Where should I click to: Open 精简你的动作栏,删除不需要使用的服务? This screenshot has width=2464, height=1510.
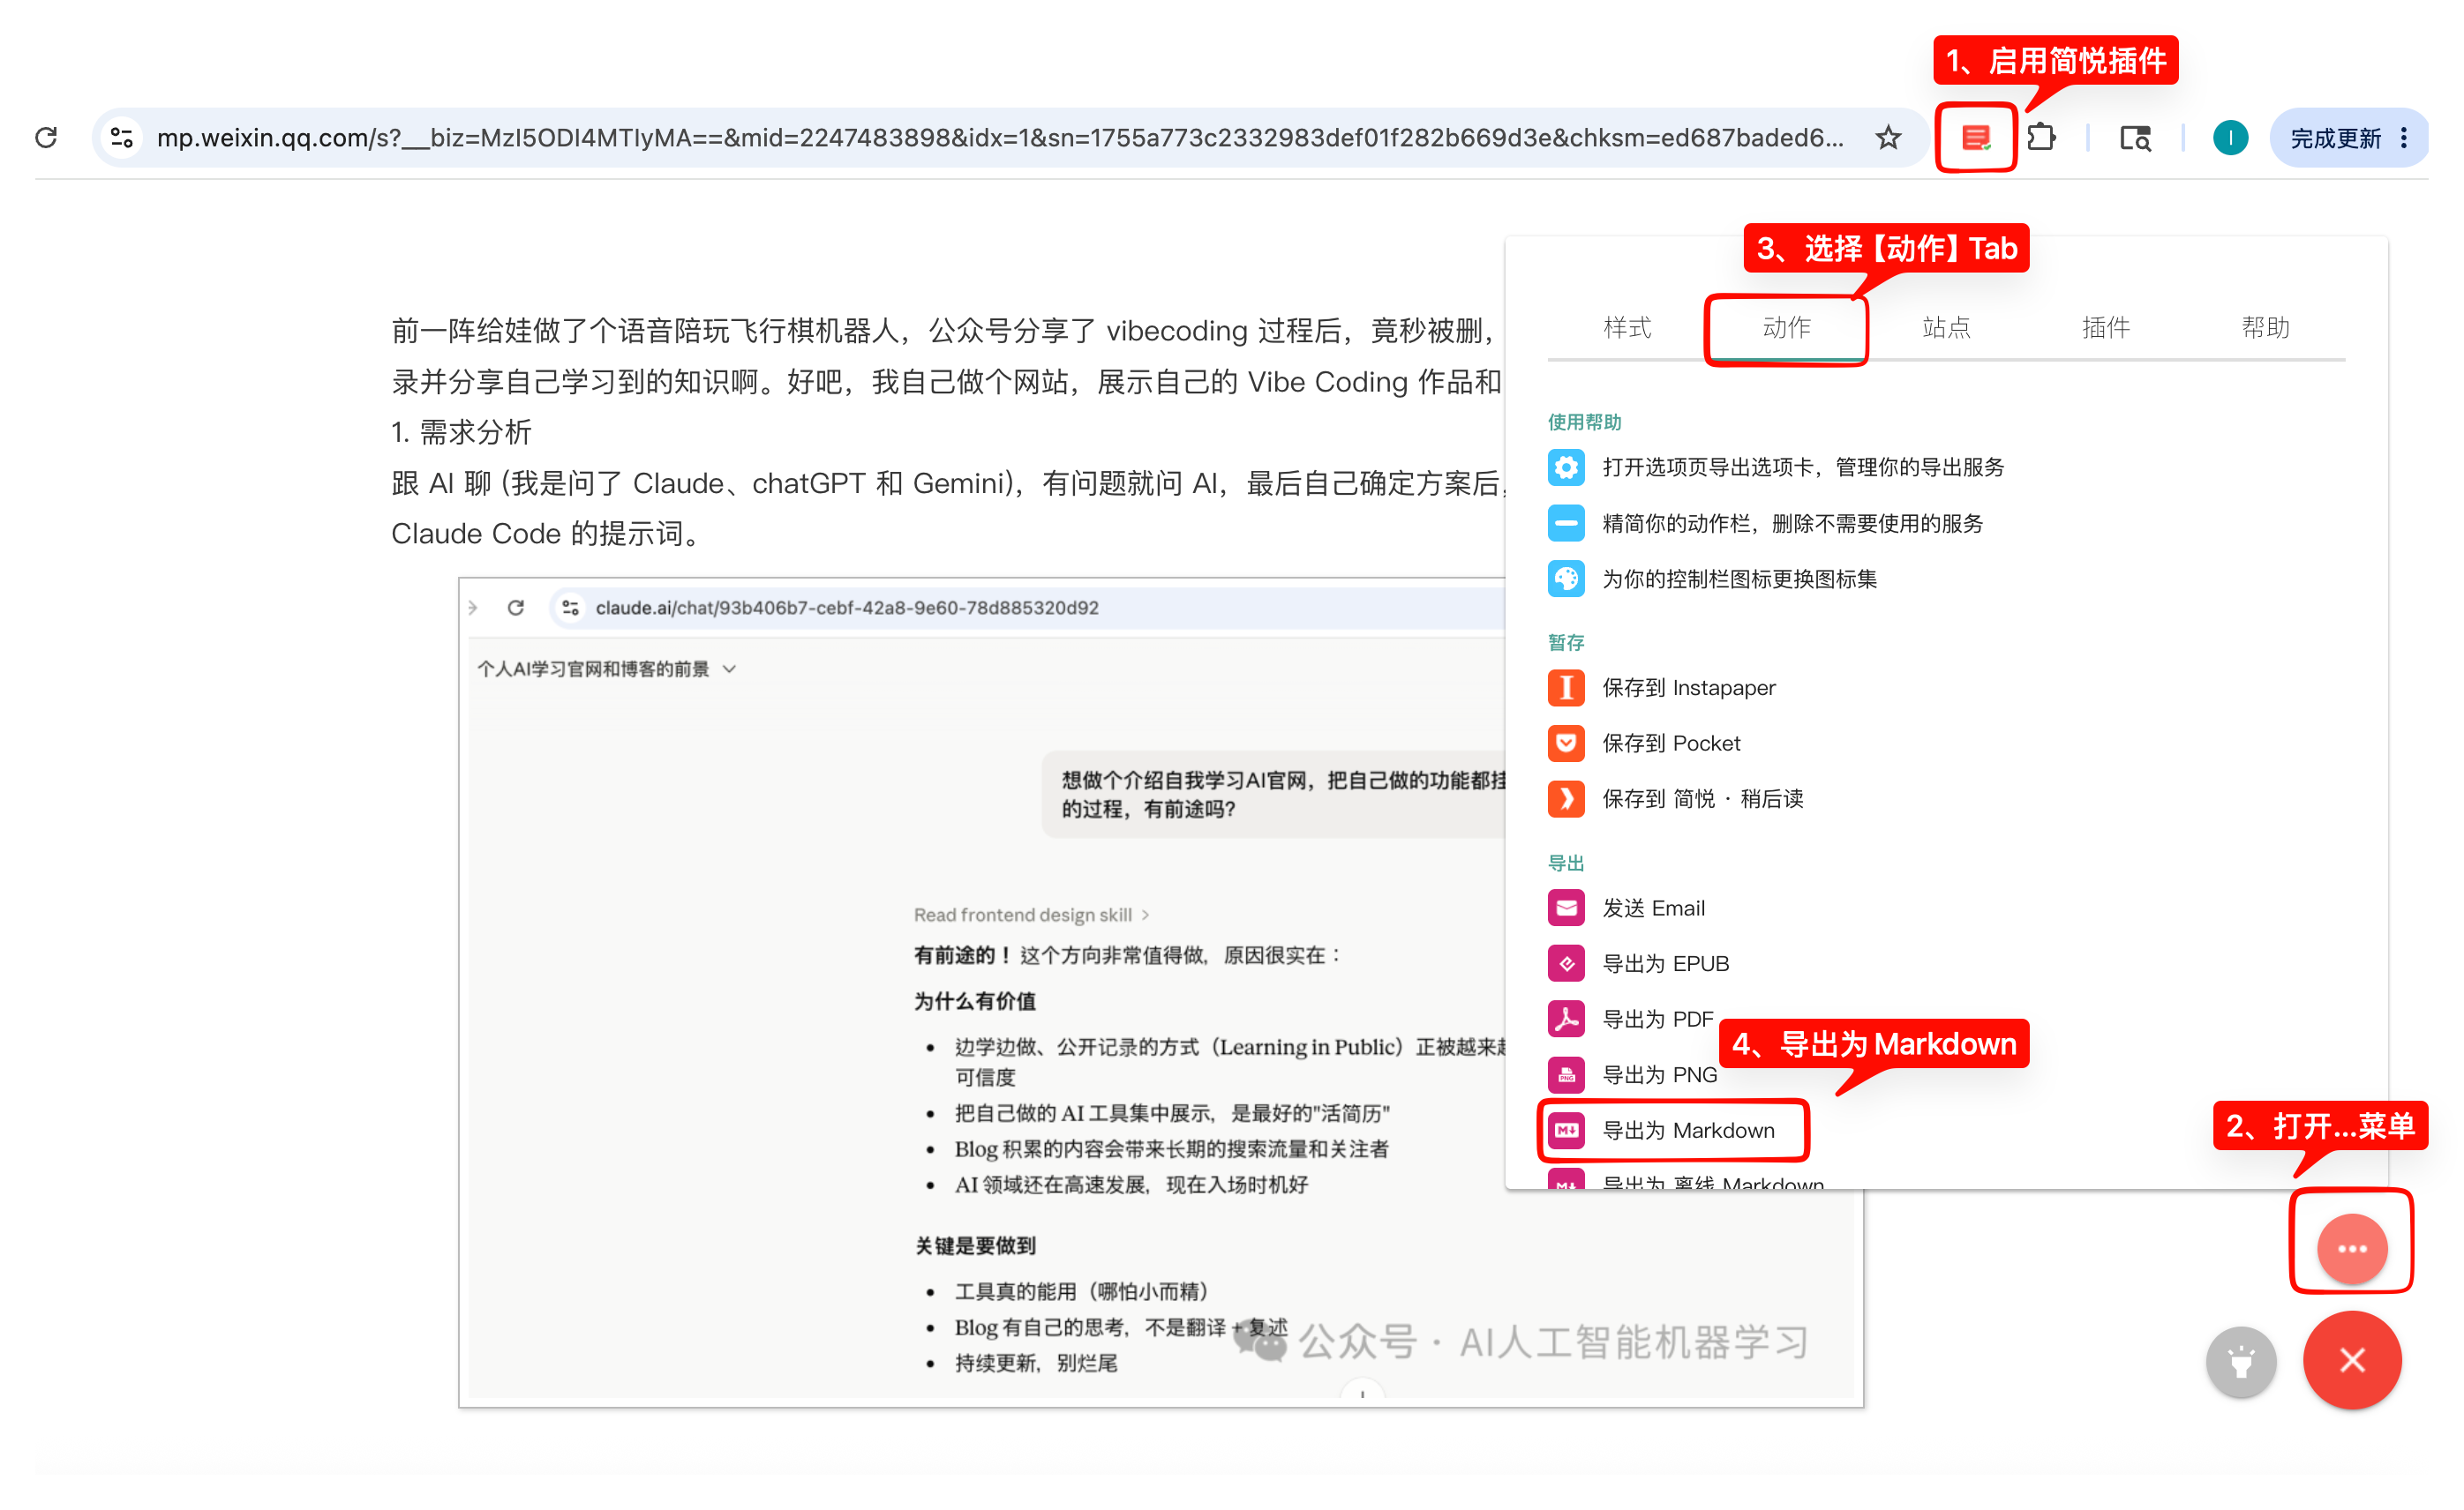coord(1792,523)
